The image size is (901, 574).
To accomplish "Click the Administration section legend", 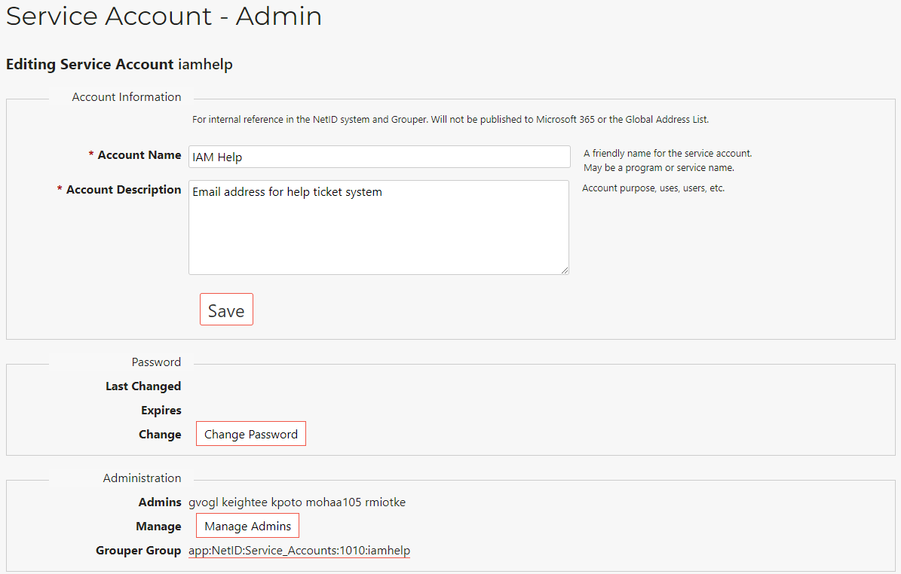I will point(142,478).
